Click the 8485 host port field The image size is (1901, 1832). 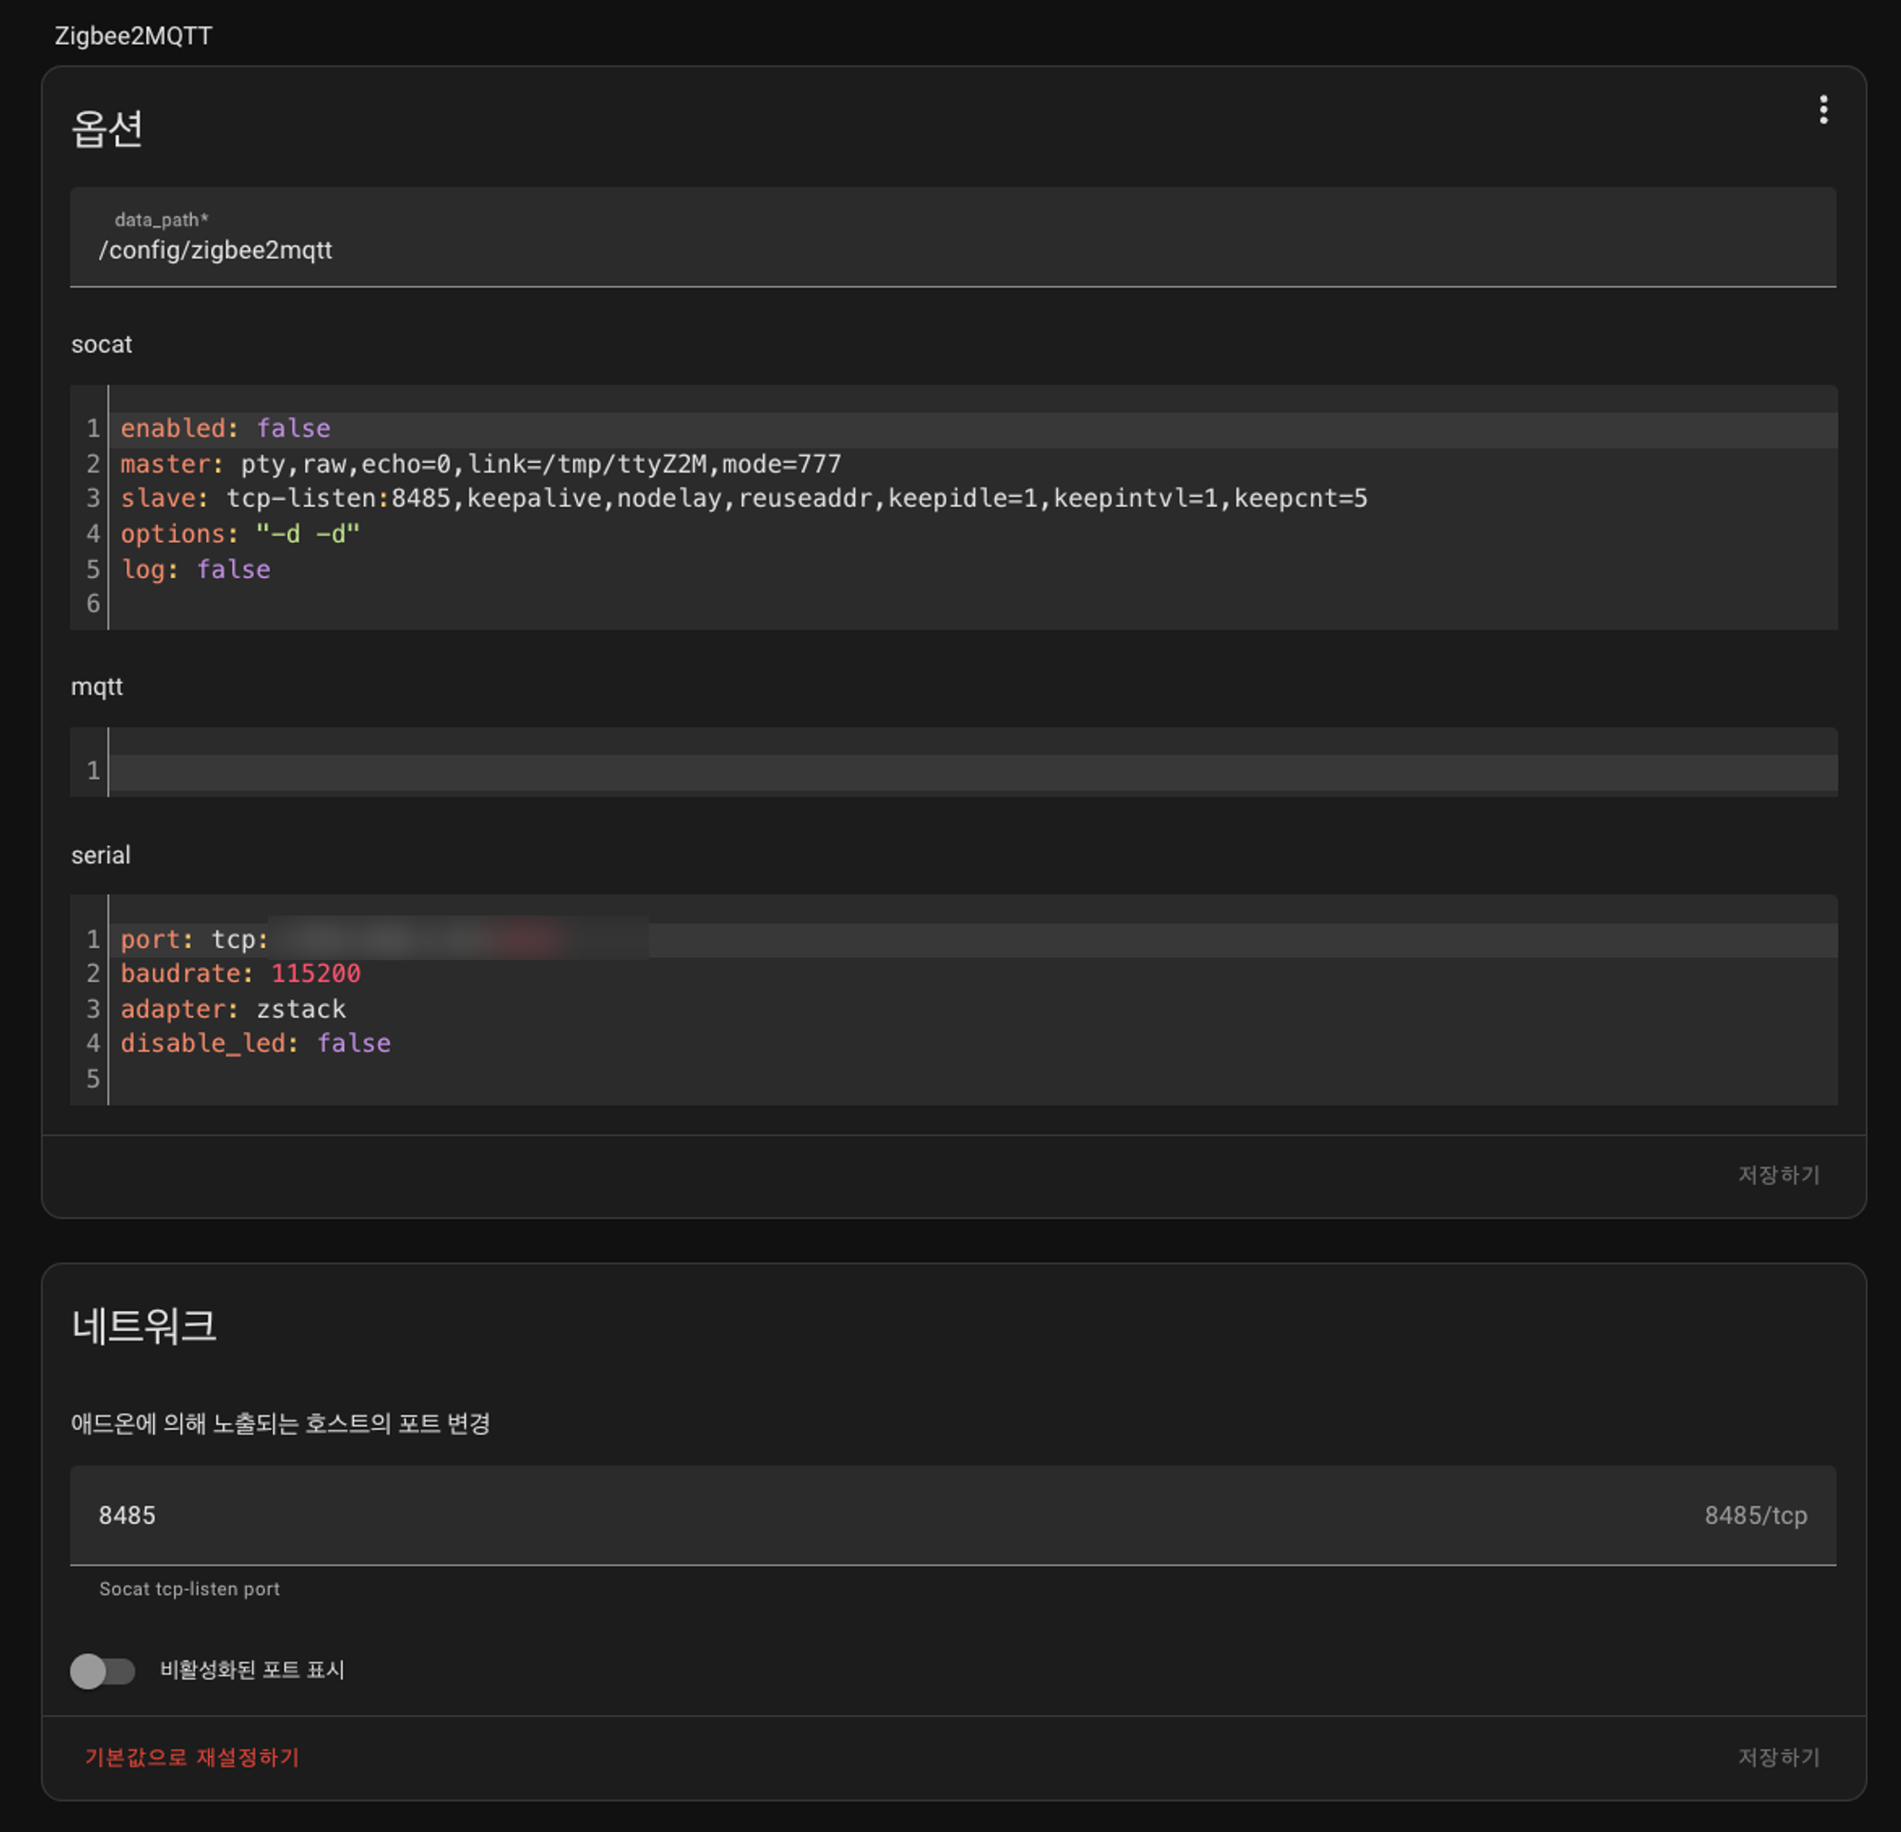click(x=873, y=1514)
